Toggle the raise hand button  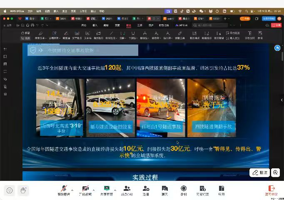coord(24,190)
